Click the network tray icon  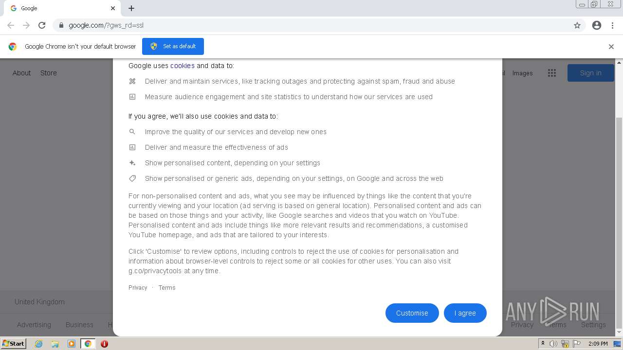point(565,344)
